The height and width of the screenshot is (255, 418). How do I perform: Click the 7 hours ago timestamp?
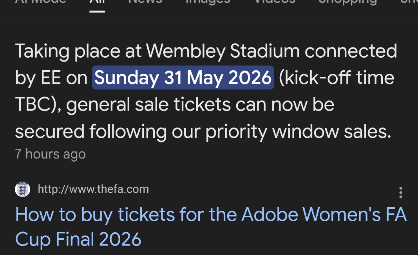pyautogui.click(x=50, y=154)
